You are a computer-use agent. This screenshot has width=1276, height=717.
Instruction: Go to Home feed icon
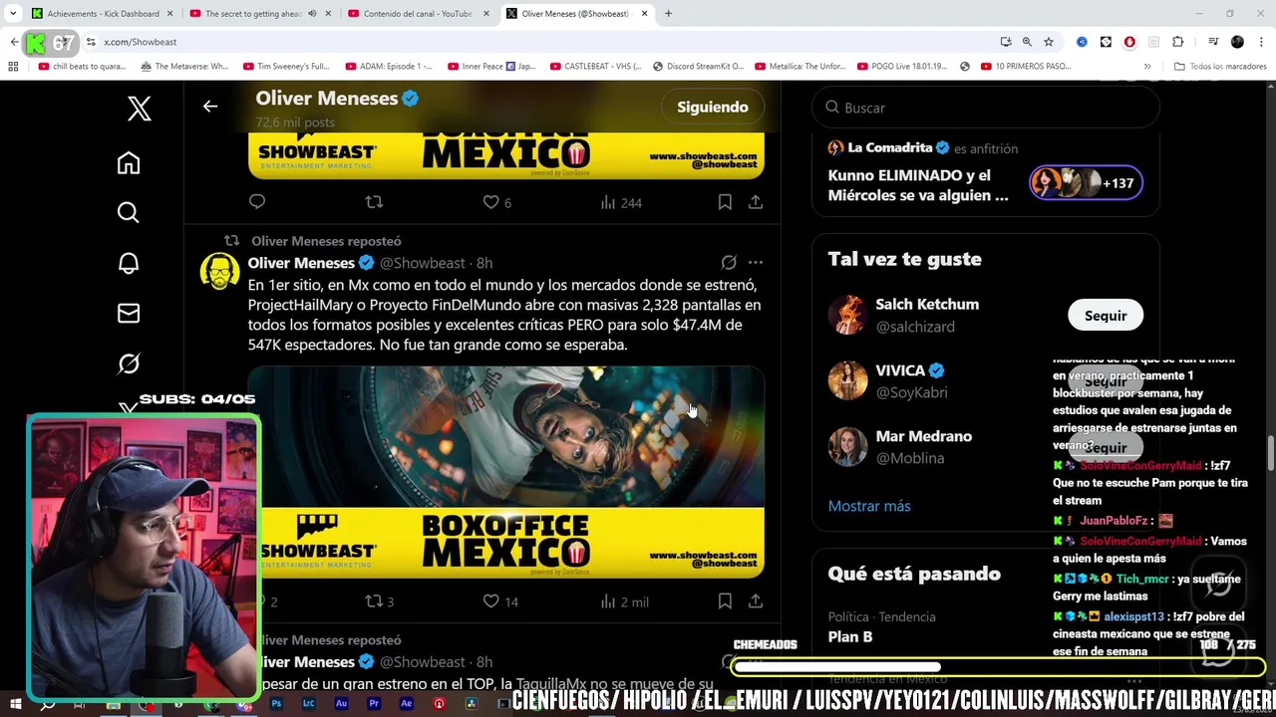tap(129, 163)
